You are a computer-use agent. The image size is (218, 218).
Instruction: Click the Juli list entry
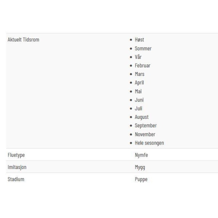click(138, 109)
